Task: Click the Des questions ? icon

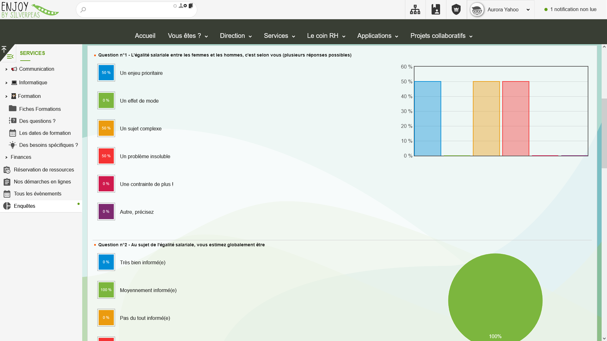Action: [13, 121]
